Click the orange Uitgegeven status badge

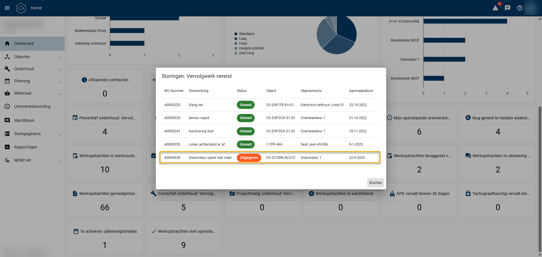coord(249,158)
